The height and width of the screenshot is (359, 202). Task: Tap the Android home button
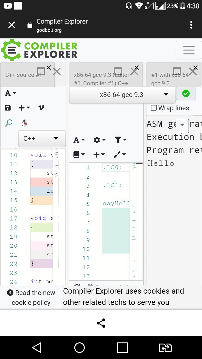coord(80,348)
